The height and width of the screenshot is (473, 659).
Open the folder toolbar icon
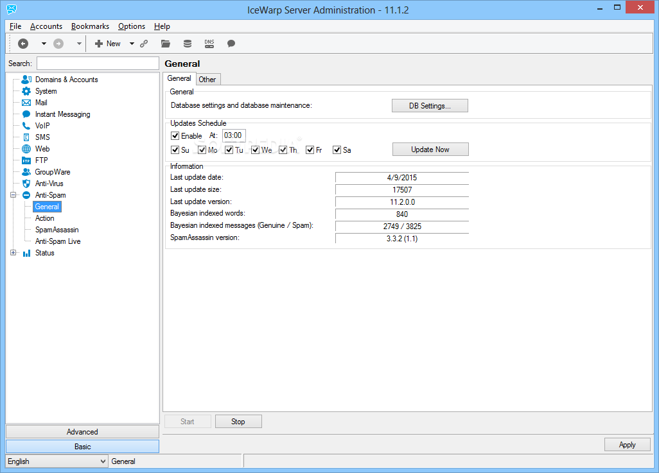[166, 44]
